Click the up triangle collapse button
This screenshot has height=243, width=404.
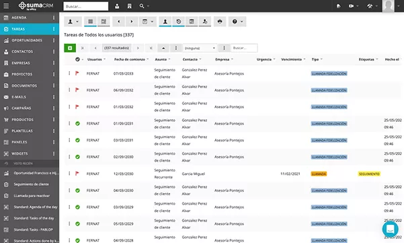[x=163, y=48]
